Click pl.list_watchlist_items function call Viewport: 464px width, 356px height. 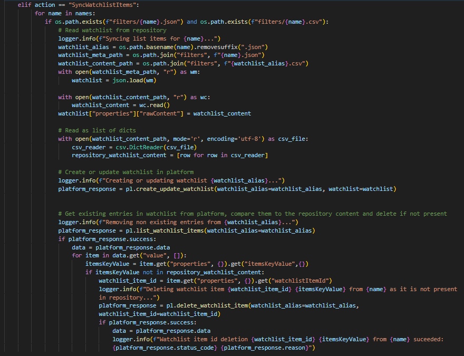220,230
